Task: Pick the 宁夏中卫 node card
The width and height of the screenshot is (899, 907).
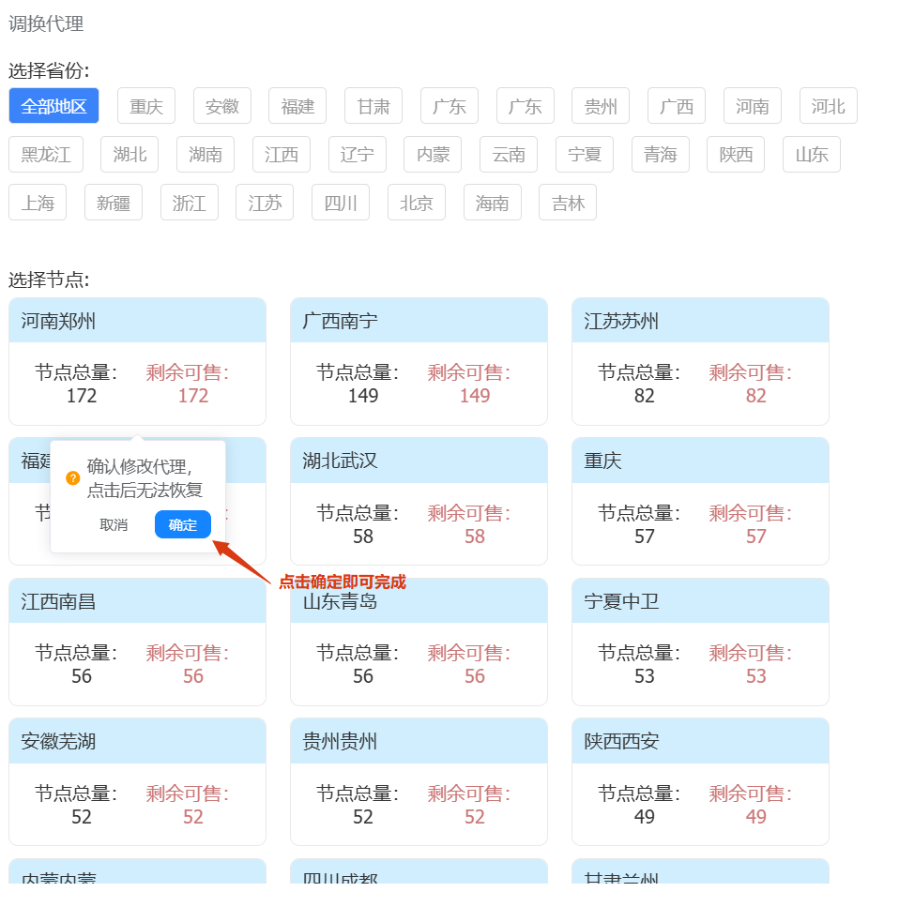Action: 700,642
